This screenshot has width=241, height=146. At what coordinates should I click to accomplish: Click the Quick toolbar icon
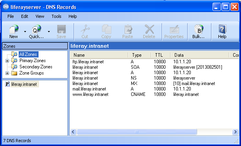[x=37, y=29]
